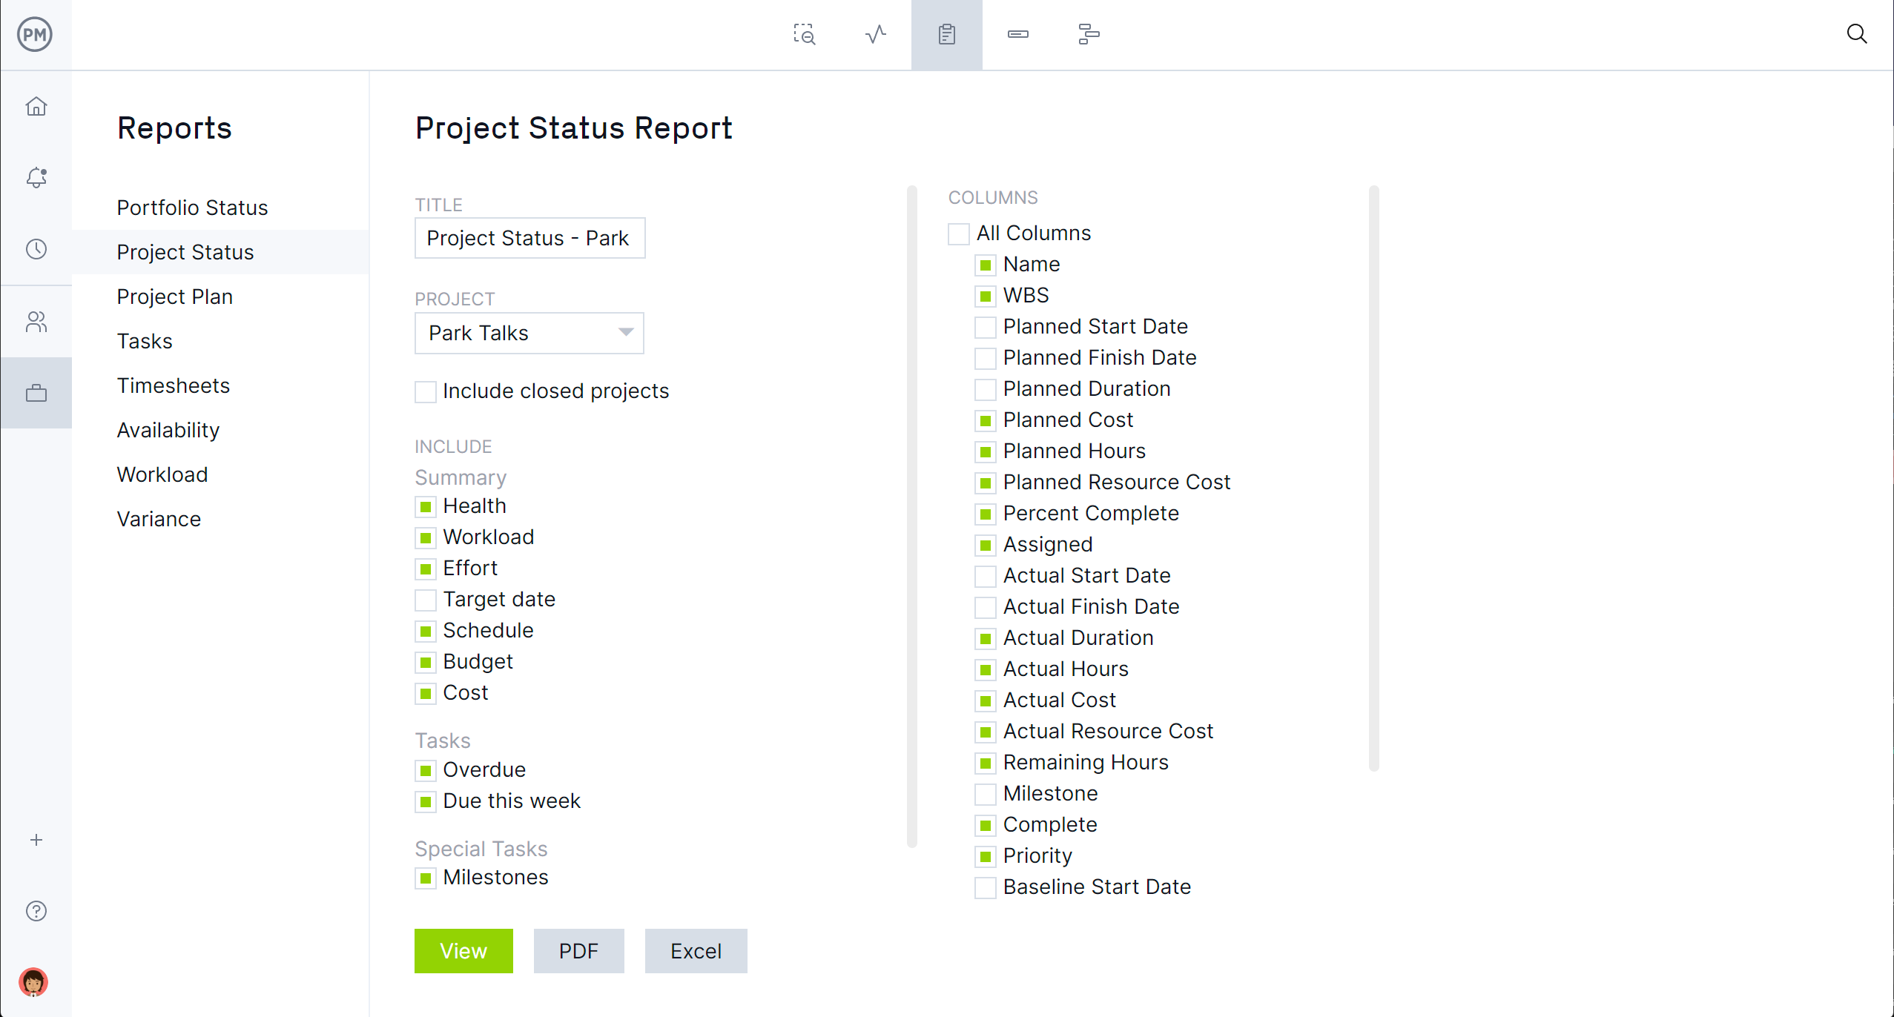Image resolution: width=1894 pixels, height=1017 pixels.
Task: Select Portfolio Status from the reports menu
Action: pos(193,208)
